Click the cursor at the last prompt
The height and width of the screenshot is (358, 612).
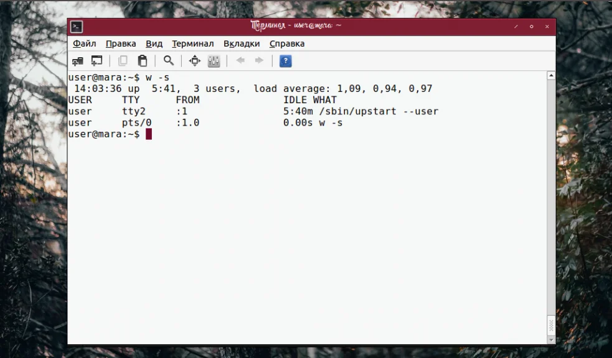click(149, 134)
